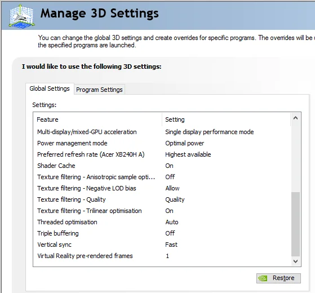The image size is (315, 293).
Task: Toggle the Trilinear optimisation On value
Action: click(x=169, y=211)
